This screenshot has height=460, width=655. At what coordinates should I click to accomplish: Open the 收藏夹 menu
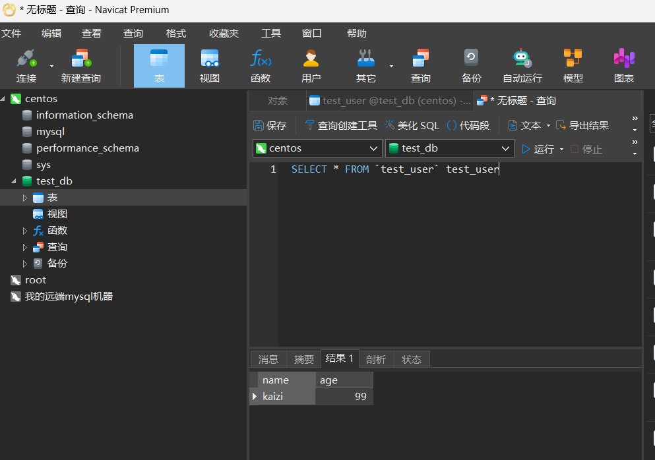point(224,34)
